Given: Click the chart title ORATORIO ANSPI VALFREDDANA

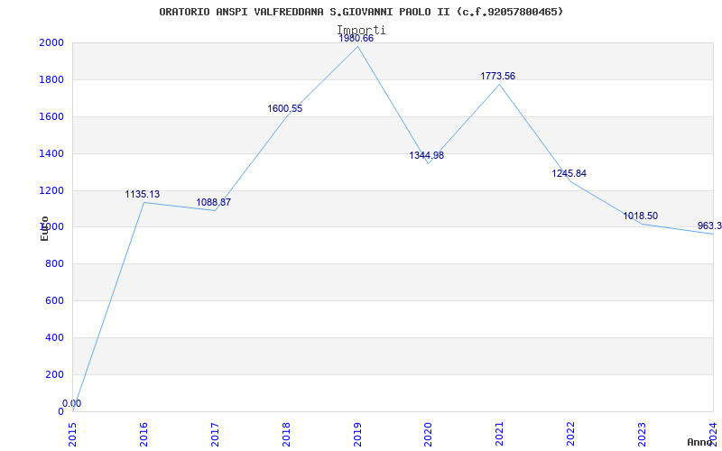Looking at the screenshot, I should coord(361,12).
